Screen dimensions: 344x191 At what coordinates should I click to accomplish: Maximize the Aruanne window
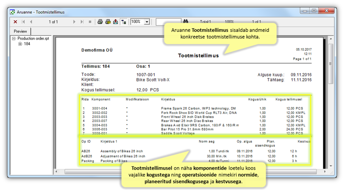[314, 11]
